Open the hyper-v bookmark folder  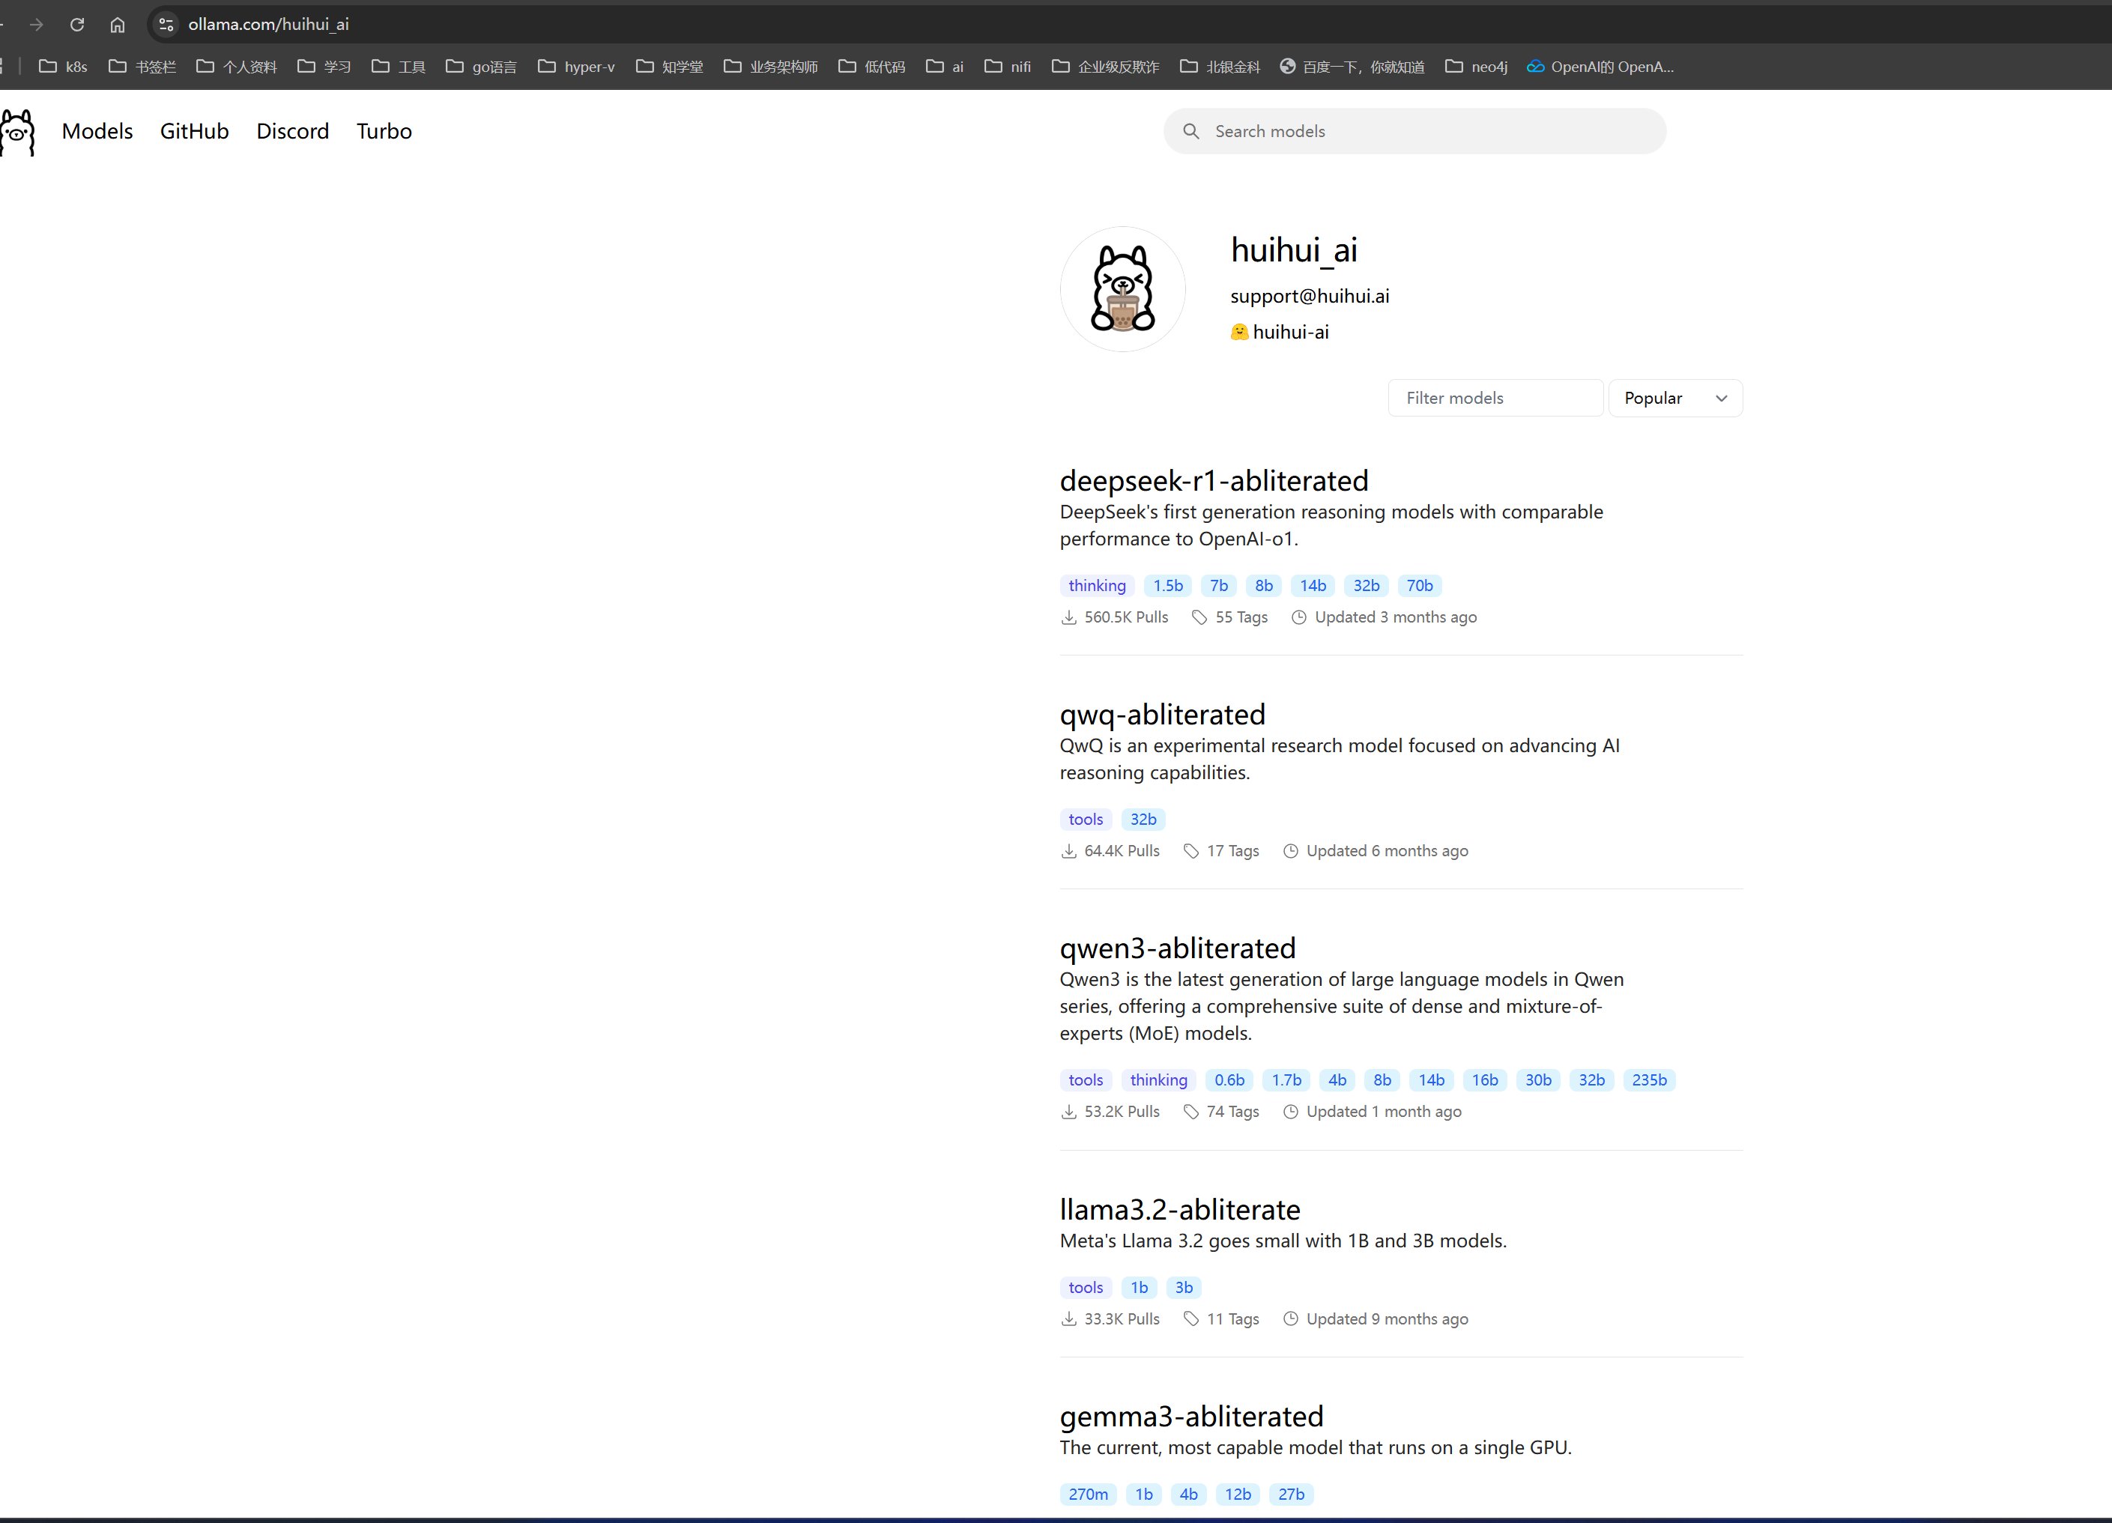pos(576,67)
